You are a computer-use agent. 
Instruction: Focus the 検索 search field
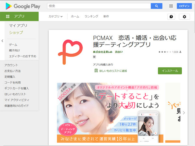coord(99,6)
